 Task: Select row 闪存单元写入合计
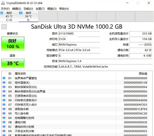(x=75, y=105)
